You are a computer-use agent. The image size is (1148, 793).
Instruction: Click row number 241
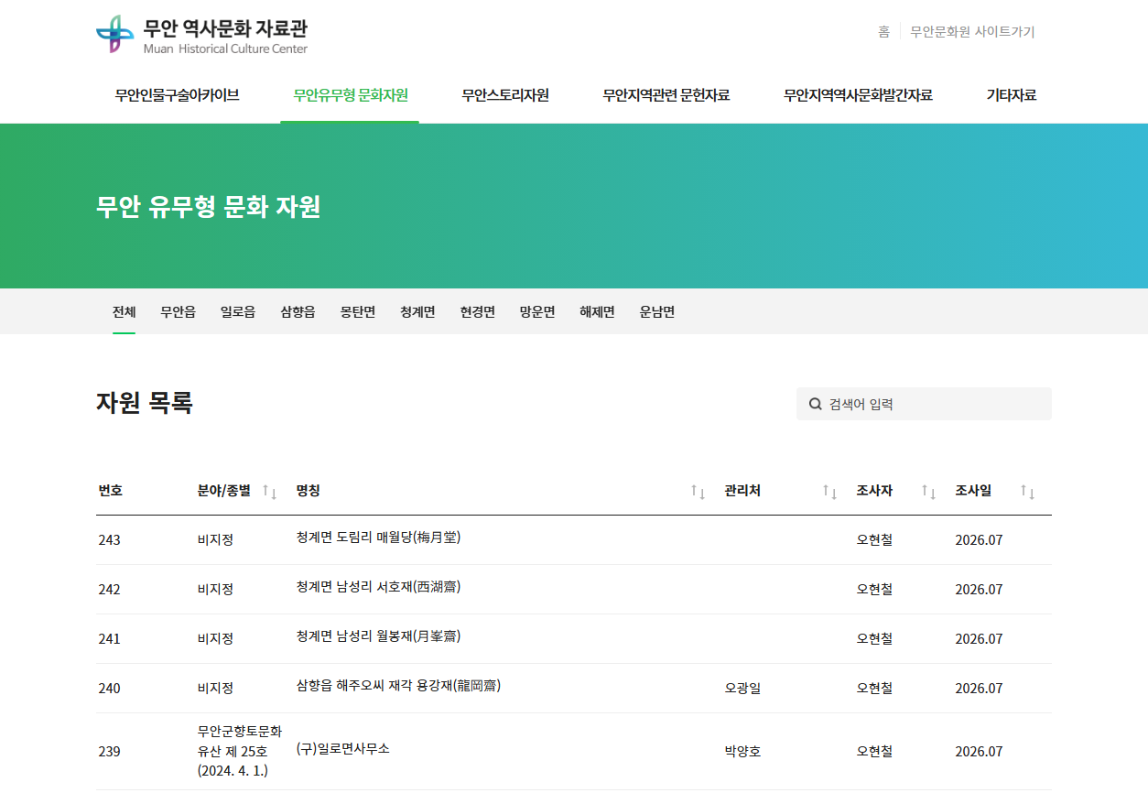click(110, 639)
